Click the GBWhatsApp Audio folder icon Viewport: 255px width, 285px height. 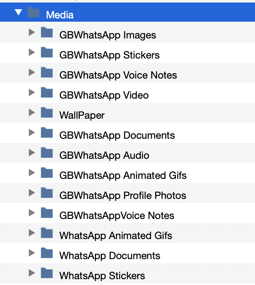47,153
